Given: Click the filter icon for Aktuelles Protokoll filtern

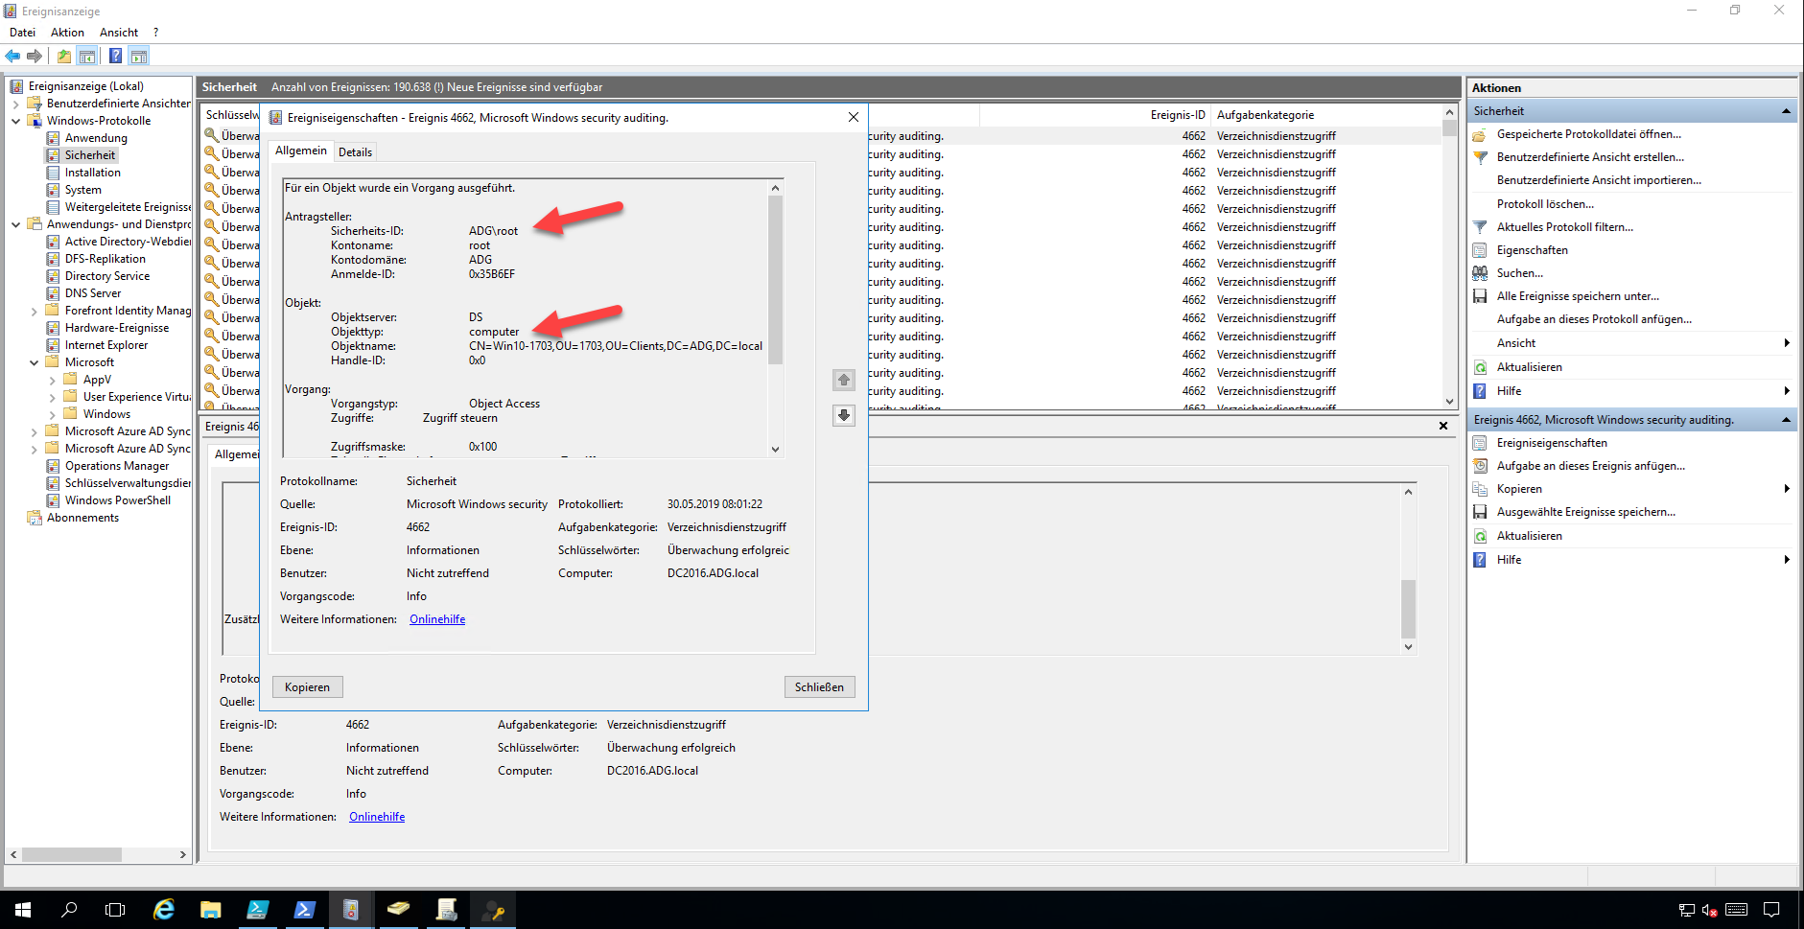Looking at the screenshot, I should coord(1480,227).
